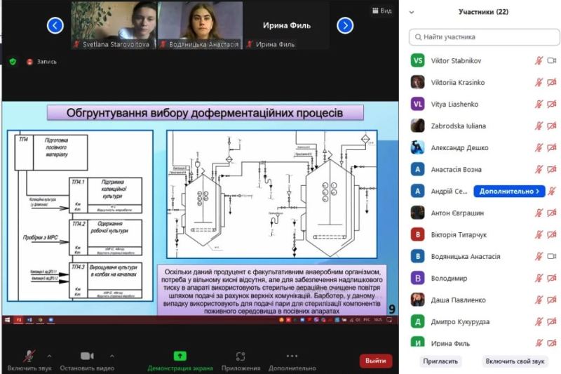Show next video thumbnails with right arrow
The image size is (561, 374).
pyautogui.click(x=345, y=25)
